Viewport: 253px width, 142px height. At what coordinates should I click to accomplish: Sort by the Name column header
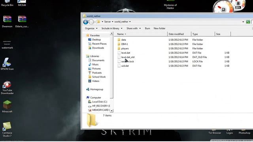tap(141, 34)
